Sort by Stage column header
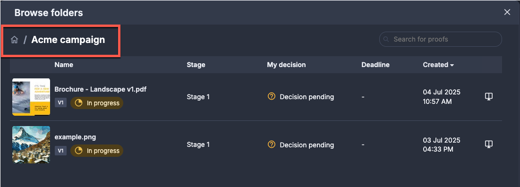Screen dimensions: 520x187 (x=196, y=65)
